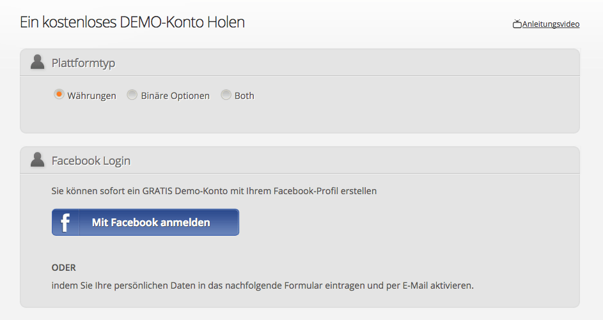Select the Währungen radio button
This screenshot has height=320, width=603.
(x=59, y=95)
